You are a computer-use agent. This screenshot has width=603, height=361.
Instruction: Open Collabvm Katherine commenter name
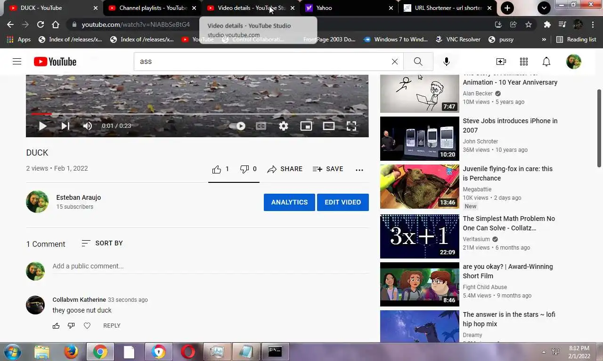(79, 300)
